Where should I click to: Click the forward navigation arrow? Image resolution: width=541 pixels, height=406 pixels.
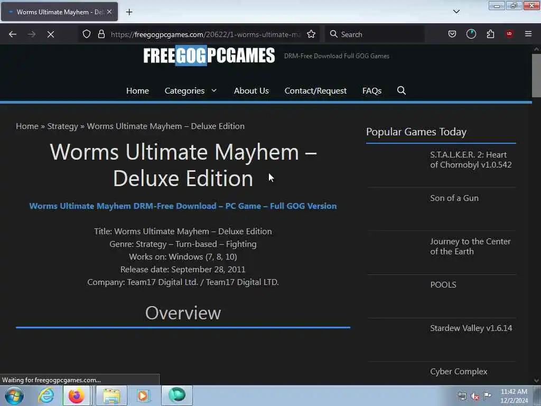pyautogui.click(x=31, y=34)
